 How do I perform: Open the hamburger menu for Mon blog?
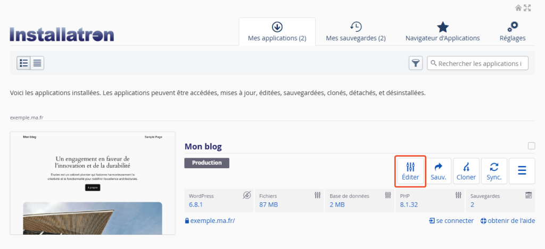[522, 171]
